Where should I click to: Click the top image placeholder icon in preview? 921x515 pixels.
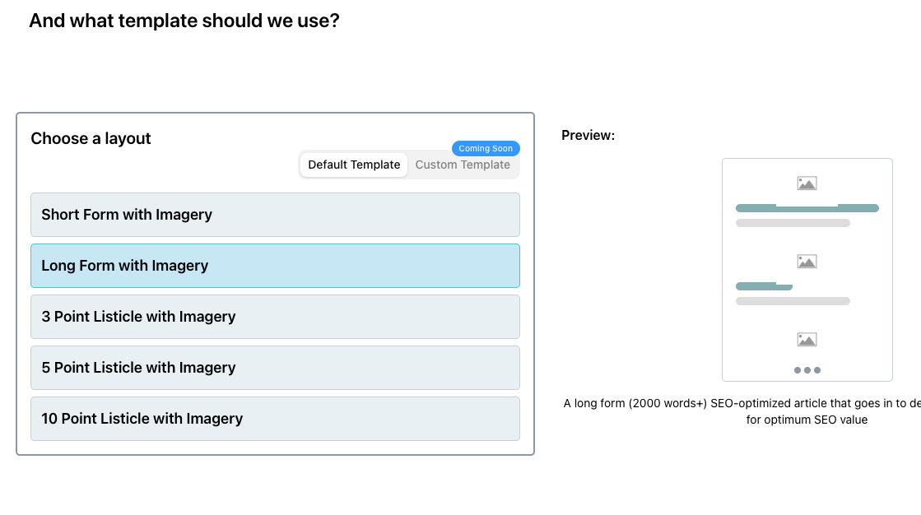click(x=807, y=183)
